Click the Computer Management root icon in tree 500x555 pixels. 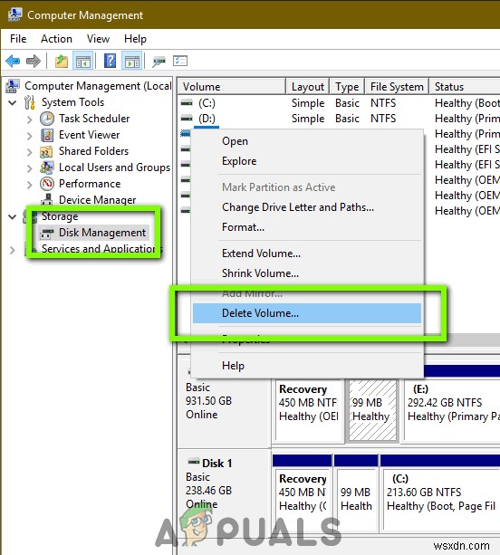point(13,86)
